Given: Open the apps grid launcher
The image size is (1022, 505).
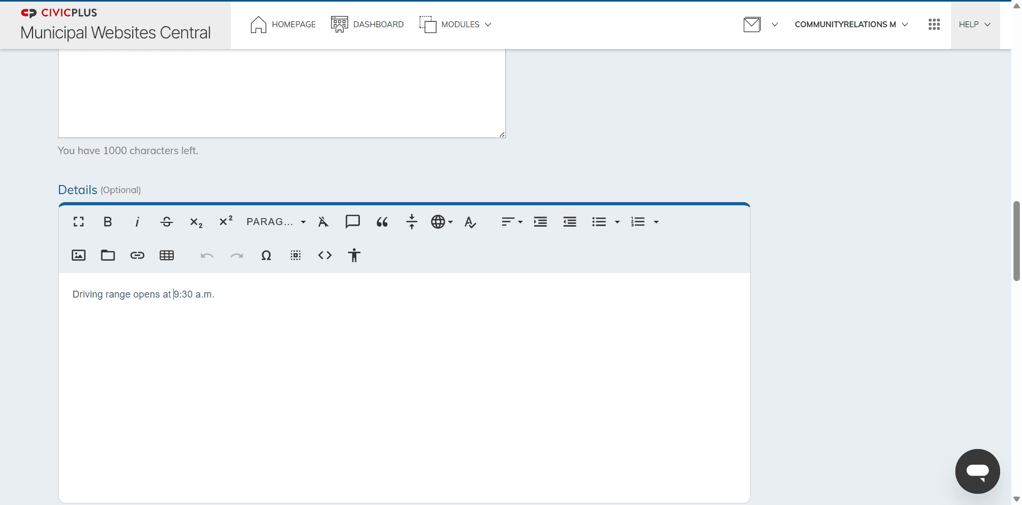Looking at the screenshot, I should click(x=934, y=25).
